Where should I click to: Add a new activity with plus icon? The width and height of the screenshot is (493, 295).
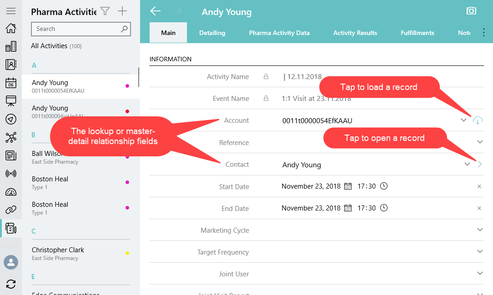122,11
